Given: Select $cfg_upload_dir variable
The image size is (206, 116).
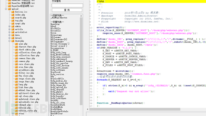Looking at the screenshot, I should pyautogui.click(x=59, y=87).
